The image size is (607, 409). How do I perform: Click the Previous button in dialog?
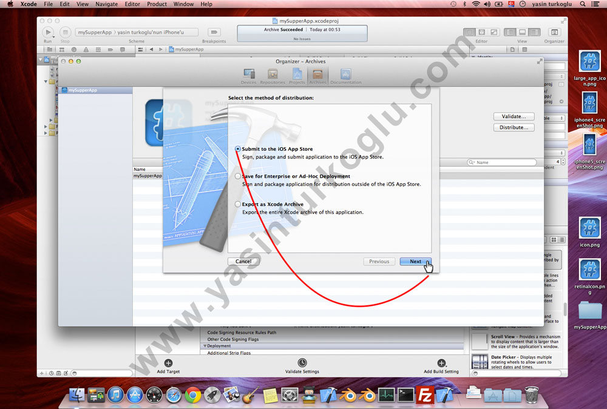pos(379,261)
